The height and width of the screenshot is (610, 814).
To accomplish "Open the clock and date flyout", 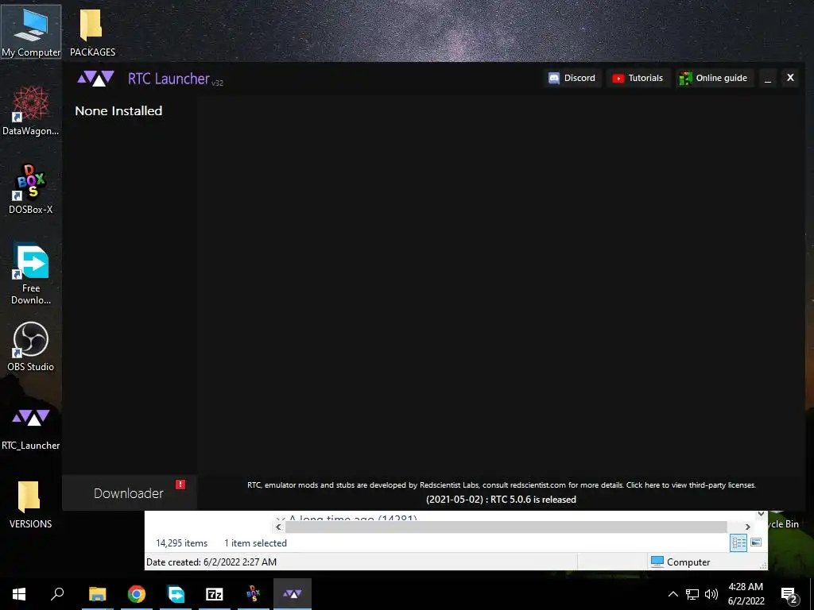I will [746, 594].
